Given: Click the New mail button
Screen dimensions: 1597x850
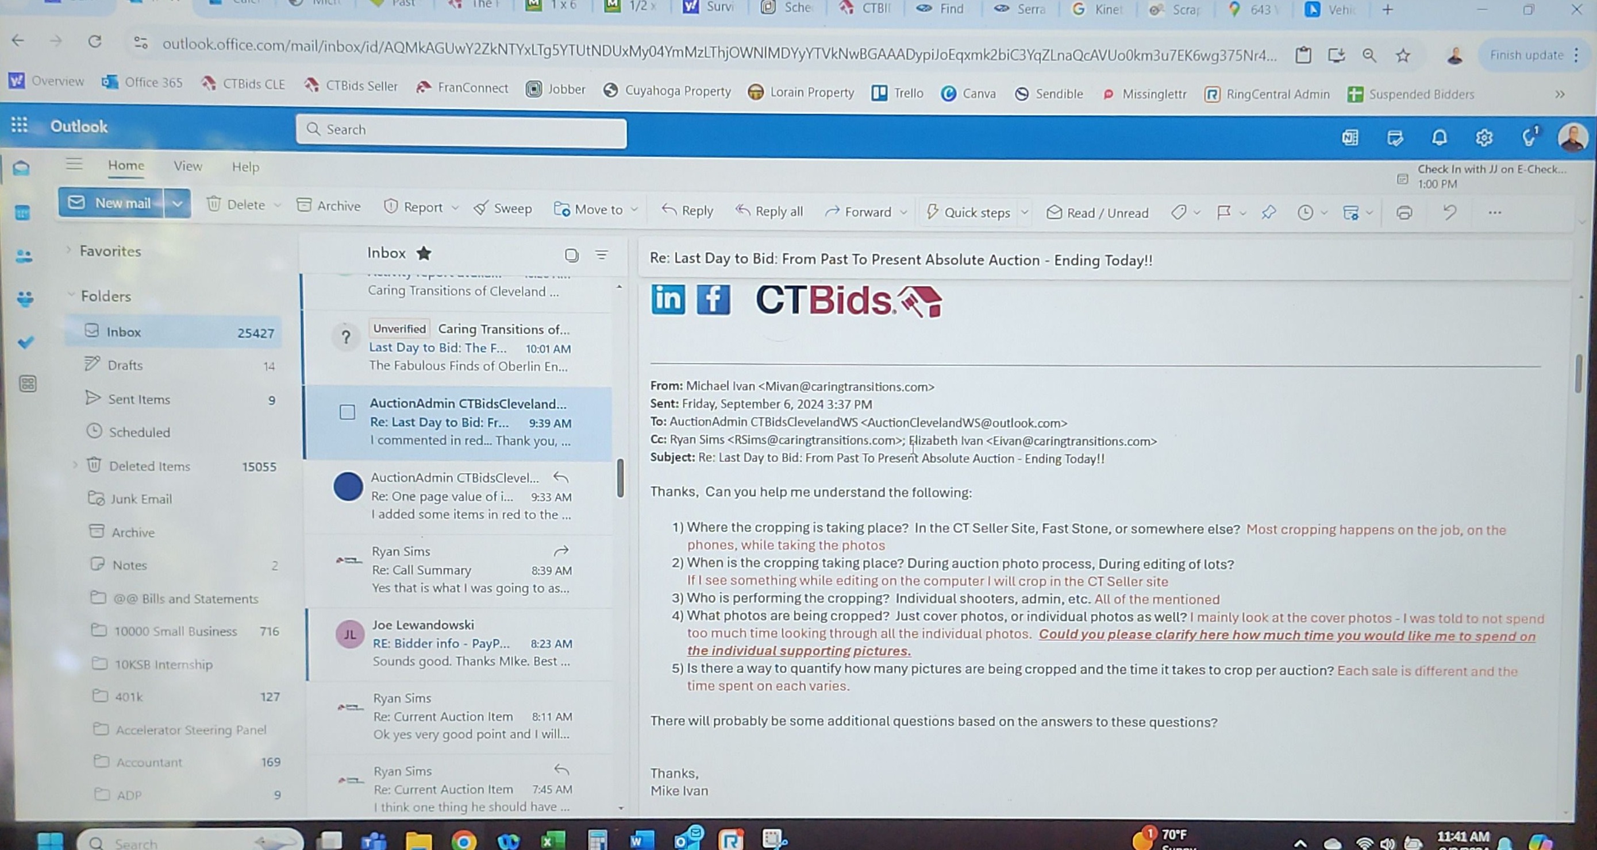Looking at the screenshot, I should click(111, 203).
